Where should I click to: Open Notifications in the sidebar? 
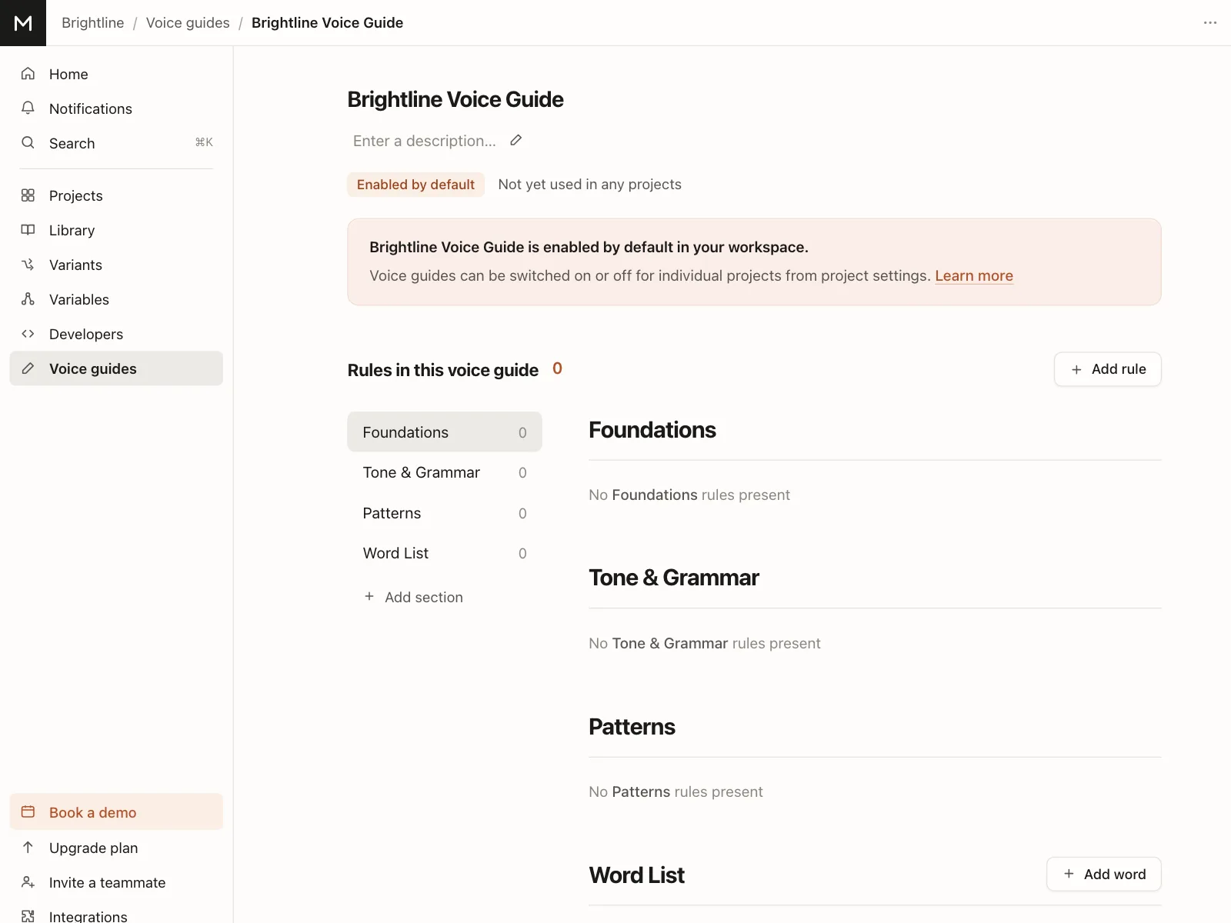[x=116, y=108]
